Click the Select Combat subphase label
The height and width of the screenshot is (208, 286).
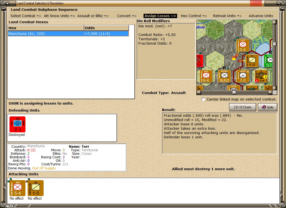[x=26, y=16]
